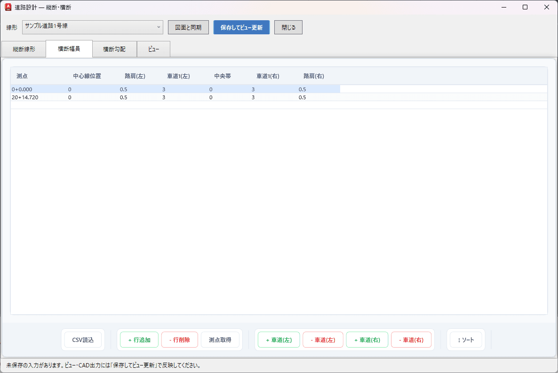Open the ビュー tab
558x373 pixels.
153,49
